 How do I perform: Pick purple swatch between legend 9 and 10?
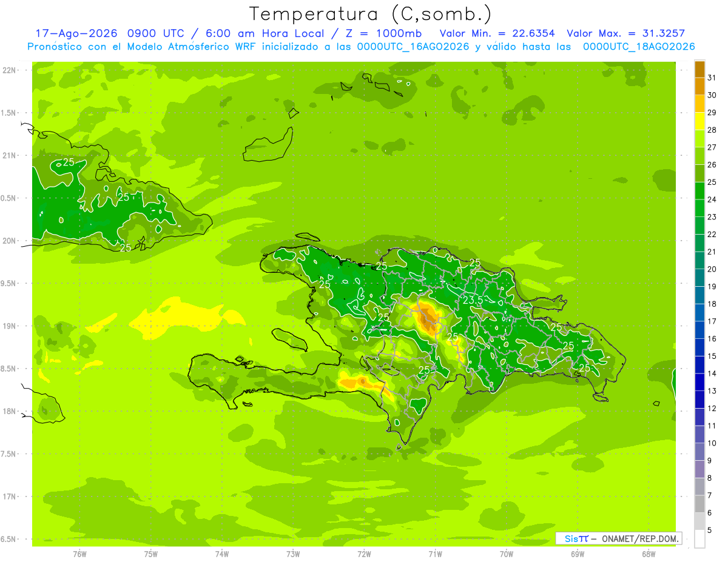[x=699, y=452]
